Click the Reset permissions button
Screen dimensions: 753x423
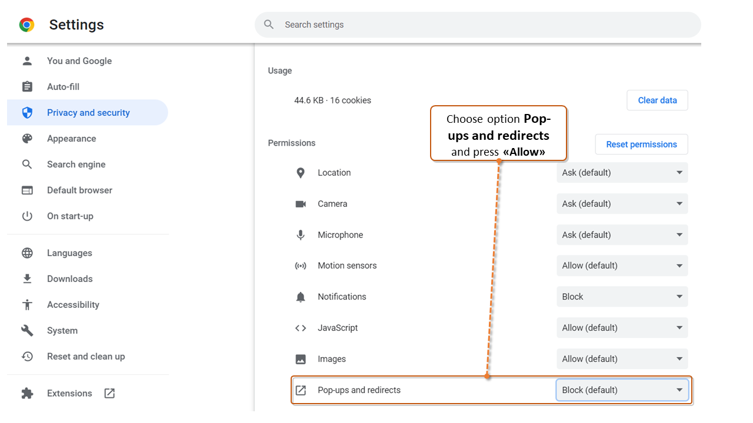click(641, 145)
